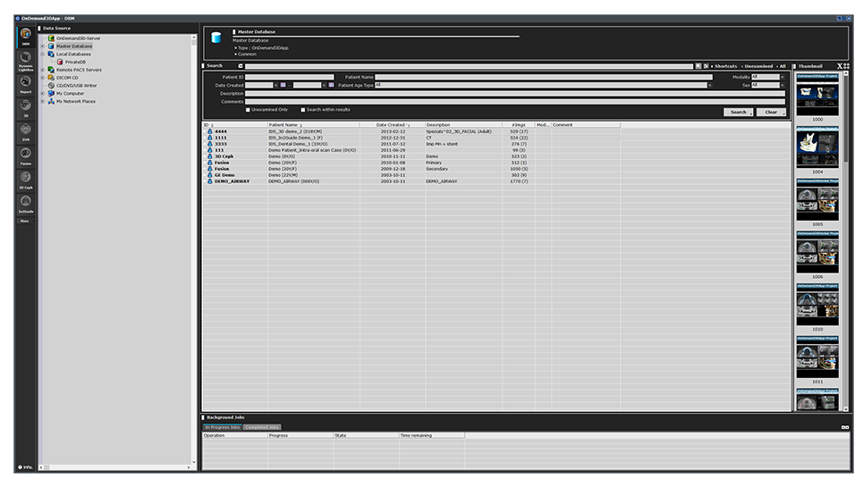Collapse the Local Databases tree node
This screenshot has width=863, height=487.
point(43,54)
